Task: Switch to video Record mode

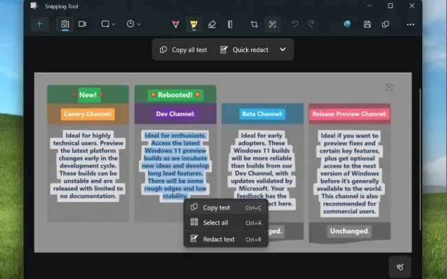Action: [x=83, y=24]
